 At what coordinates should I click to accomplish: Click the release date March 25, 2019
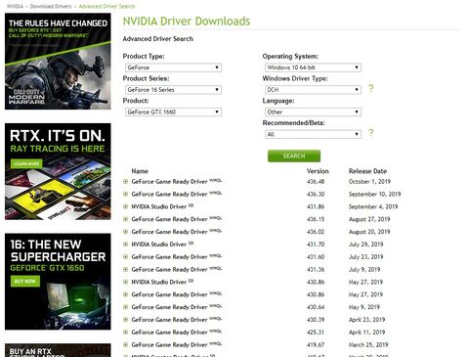pyautogui.click(x=368, y=344)
